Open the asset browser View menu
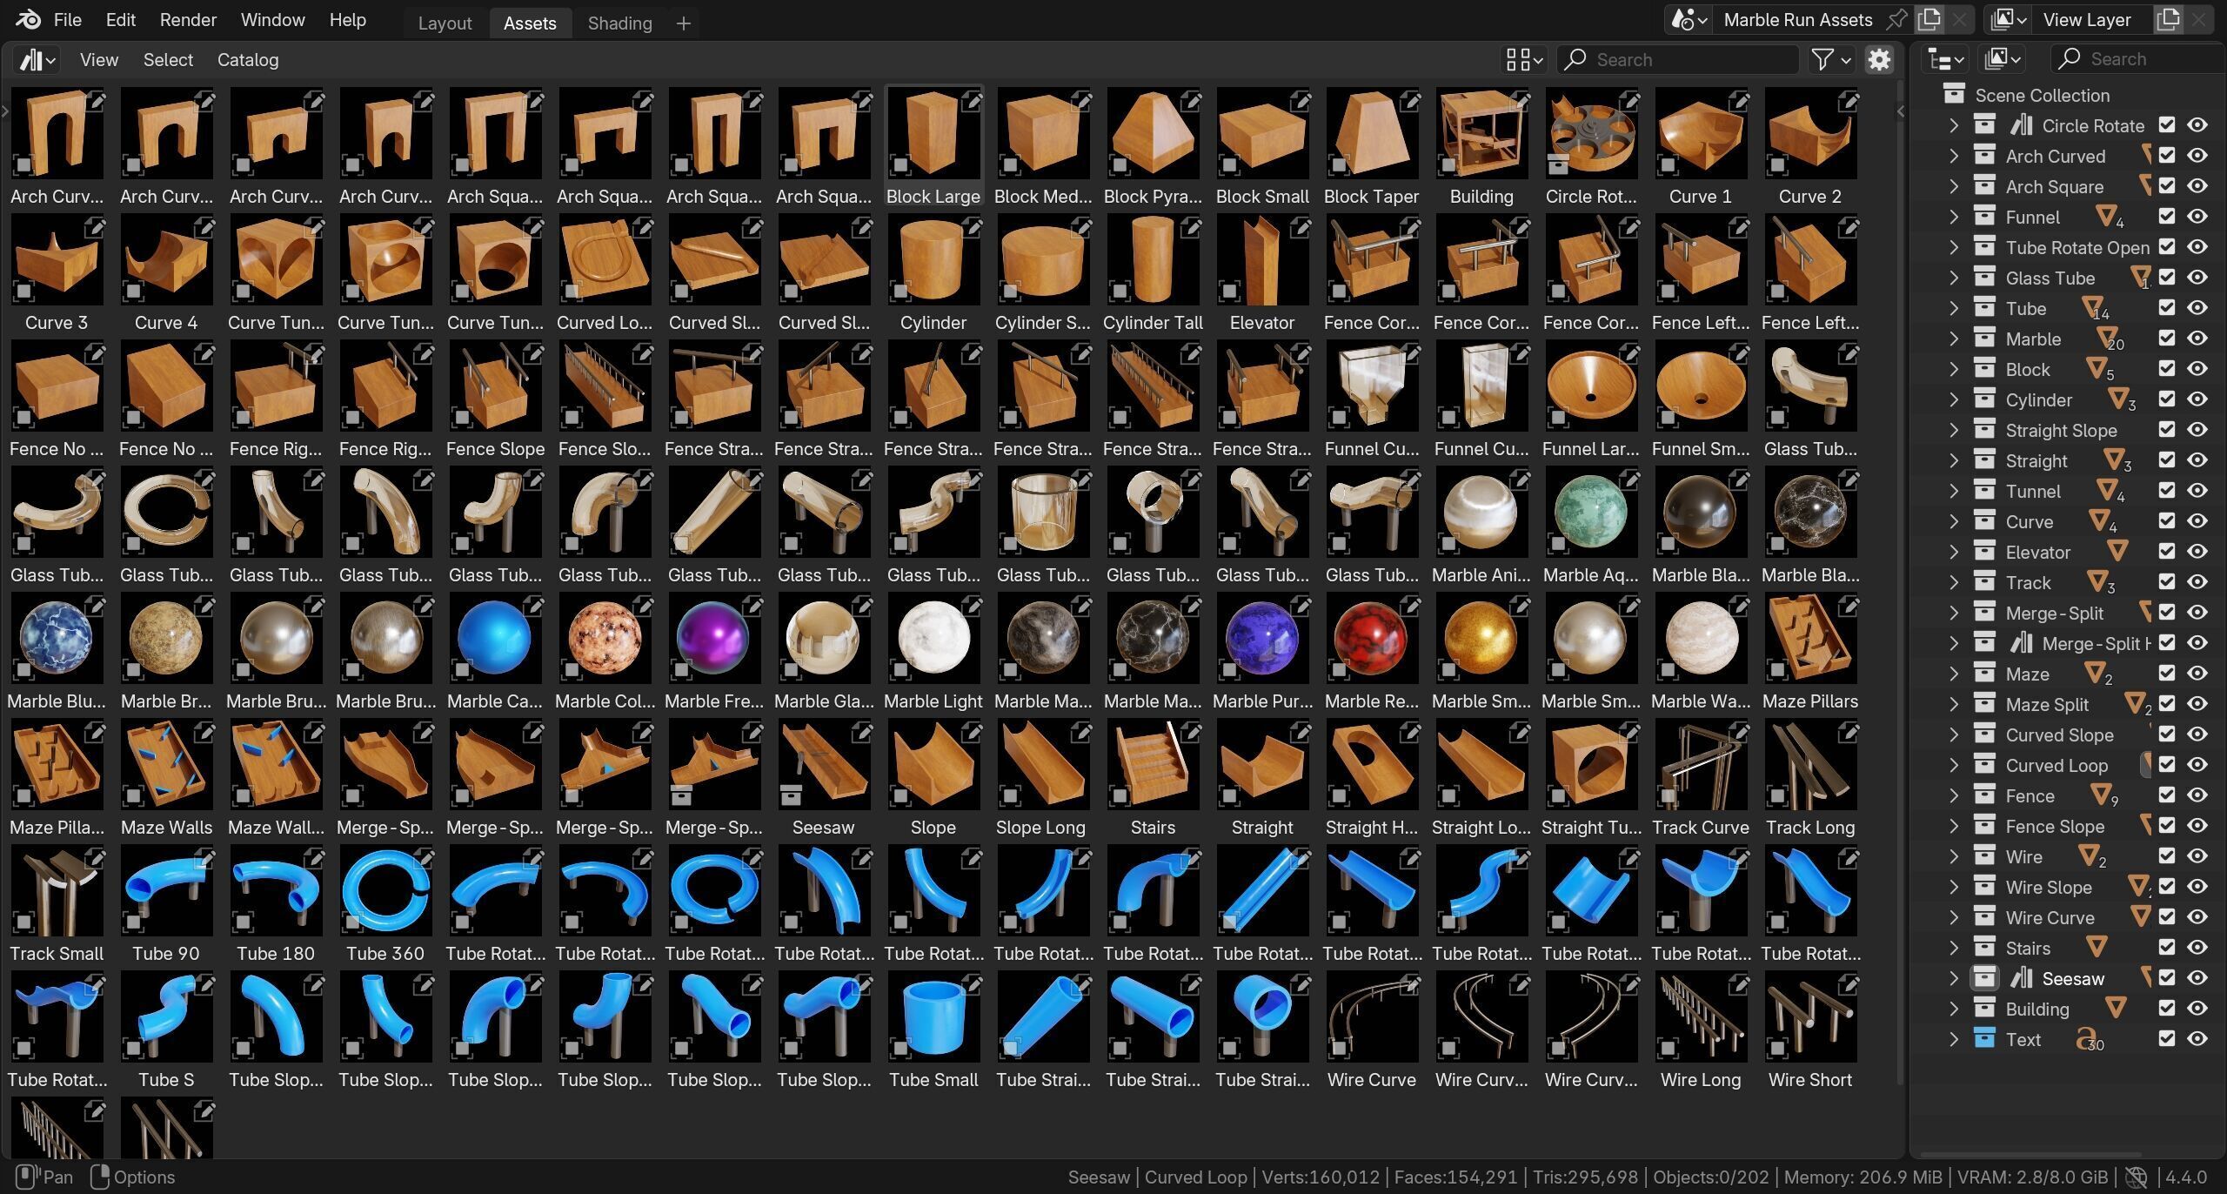Viewport: 2227px width, 1194px height. pyautogui.click(x=99, y=60)
